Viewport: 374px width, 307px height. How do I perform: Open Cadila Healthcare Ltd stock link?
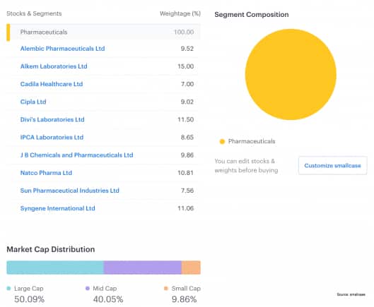pyautogui.click(x=52, y=84)
